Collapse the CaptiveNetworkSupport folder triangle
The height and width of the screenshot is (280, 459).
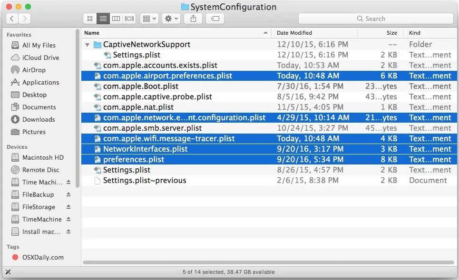click(87, 45)
